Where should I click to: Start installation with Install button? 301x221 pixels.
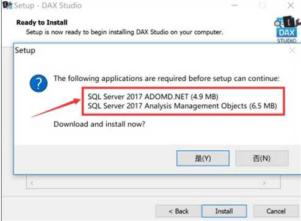(224, 211)
